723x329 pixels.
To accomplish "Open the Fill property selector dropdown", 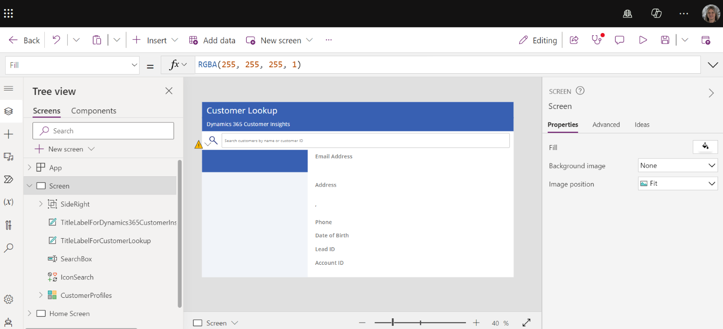I will (72, 65).
